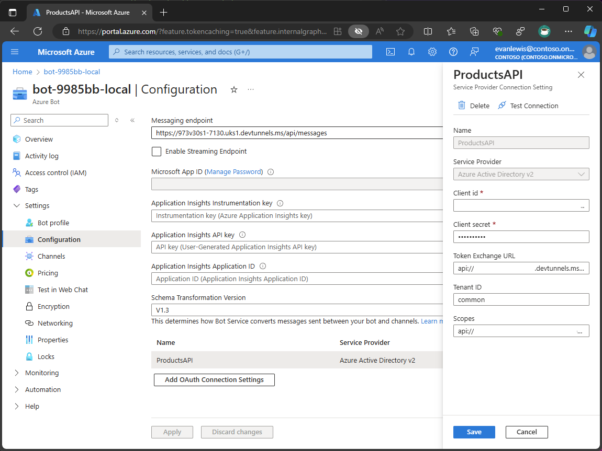
Task: Refresh the browser page
Action: (38, 31)
